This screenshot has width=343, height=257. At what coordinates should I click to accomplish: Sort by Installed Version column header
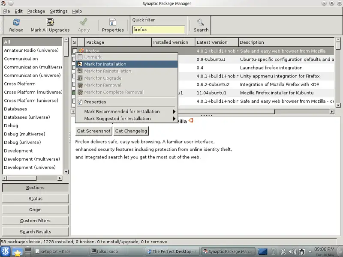pyautogui.click(x=173, y=42)
